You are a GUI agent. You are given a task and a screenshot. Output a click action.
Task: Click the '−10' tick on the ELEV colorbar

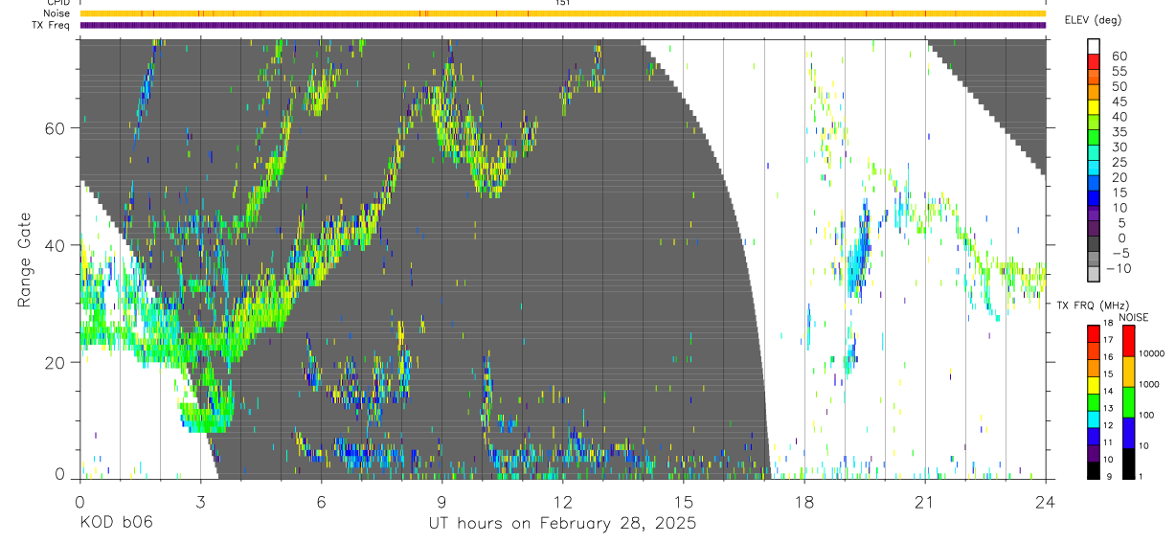pos(1119,268)
